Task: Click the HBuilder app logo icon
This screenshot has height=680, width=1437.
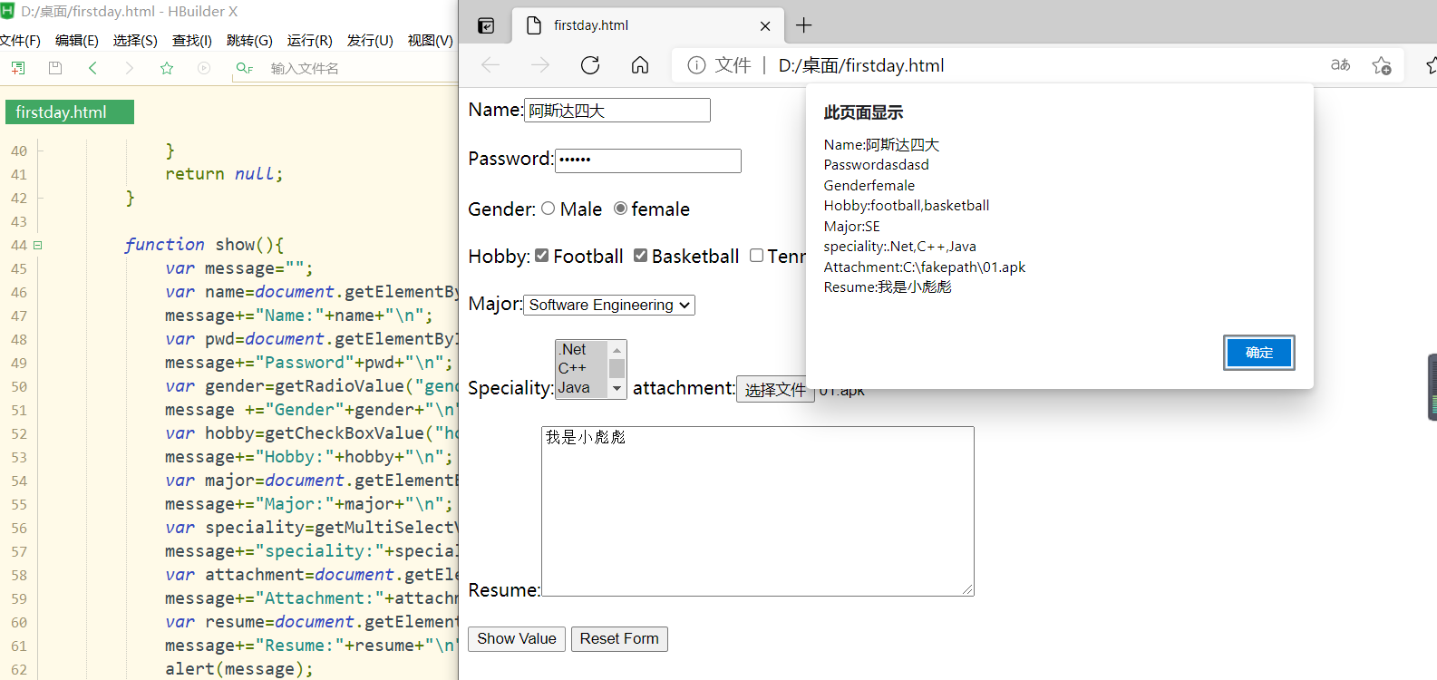Action: click(8, 11)
